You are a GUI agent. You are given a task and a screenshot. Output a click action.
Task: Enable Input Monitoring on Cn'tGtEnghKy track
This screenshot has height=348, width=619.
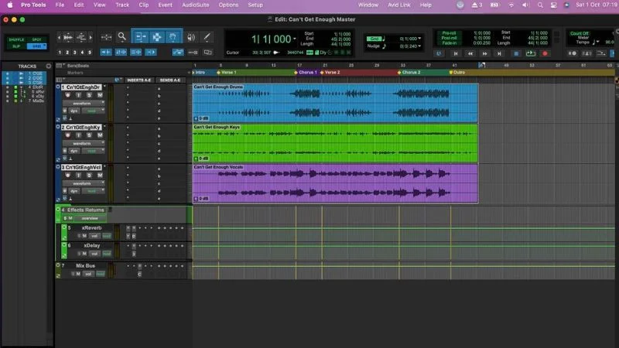click(x=79, y=135)
